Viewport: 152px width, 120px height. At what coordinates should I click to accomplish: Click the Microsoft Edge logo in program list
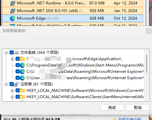tap(12, 18)
